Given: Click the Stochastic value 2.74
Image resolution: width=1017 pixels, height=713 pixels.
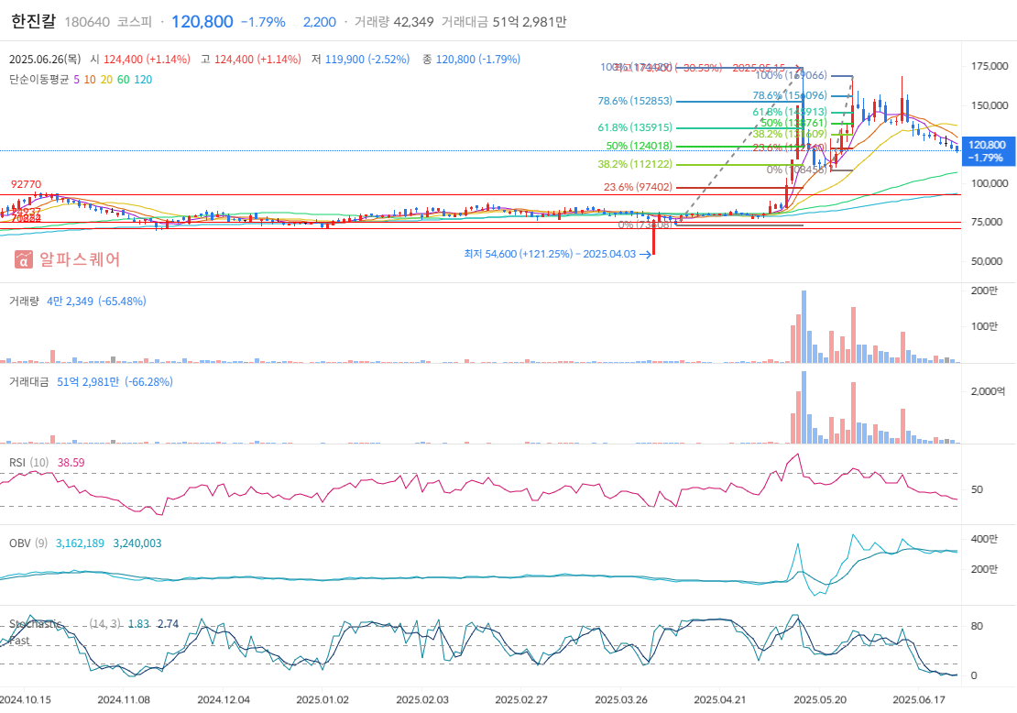Looking at the screenshot, I should coord(168,624).
